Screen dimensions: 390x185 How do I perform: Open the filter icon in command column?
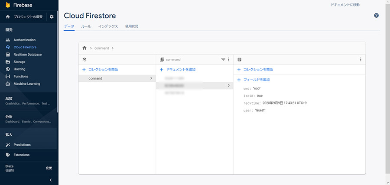tap(223, 60)
